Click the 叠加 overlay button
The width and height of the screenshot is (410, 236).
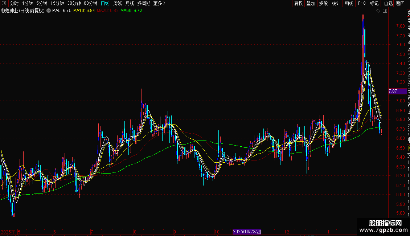click(x=311, y=3)
